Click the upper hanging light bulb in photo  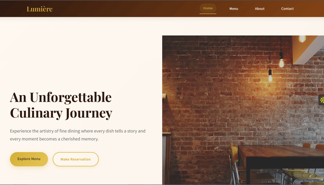[x=281, y=60]
